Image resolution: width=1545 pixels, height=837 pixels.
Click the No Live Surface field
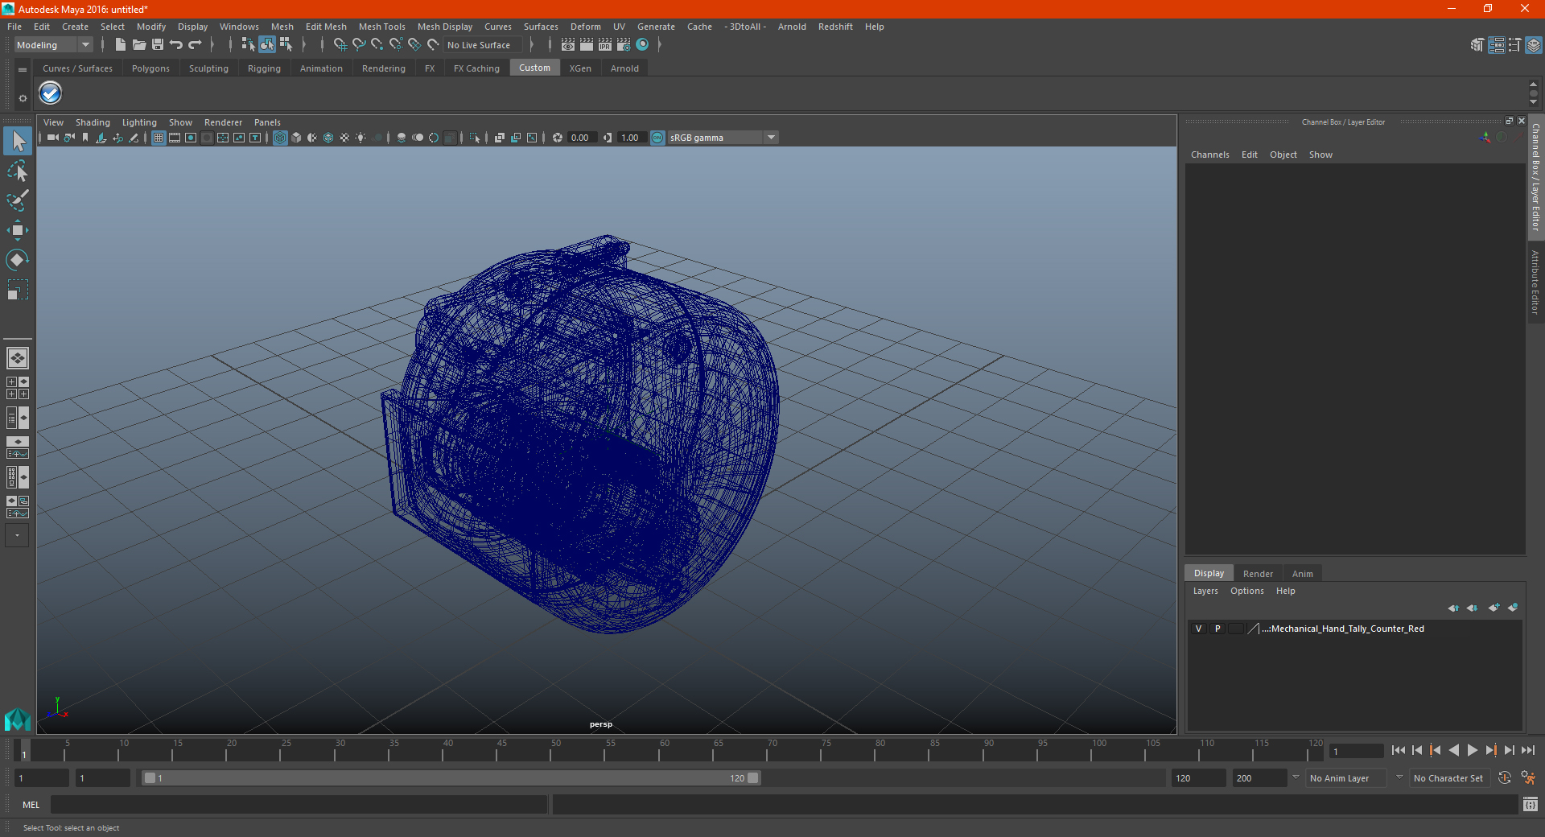(x=484, y=45)
